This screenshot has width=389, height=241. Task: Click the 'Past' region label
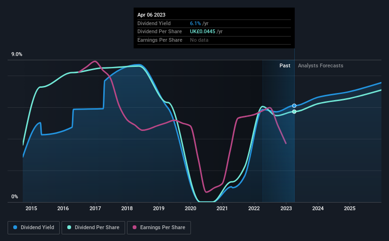tap(285, 65)
